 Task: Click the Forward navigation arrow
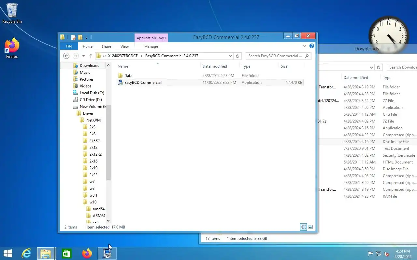76,56
